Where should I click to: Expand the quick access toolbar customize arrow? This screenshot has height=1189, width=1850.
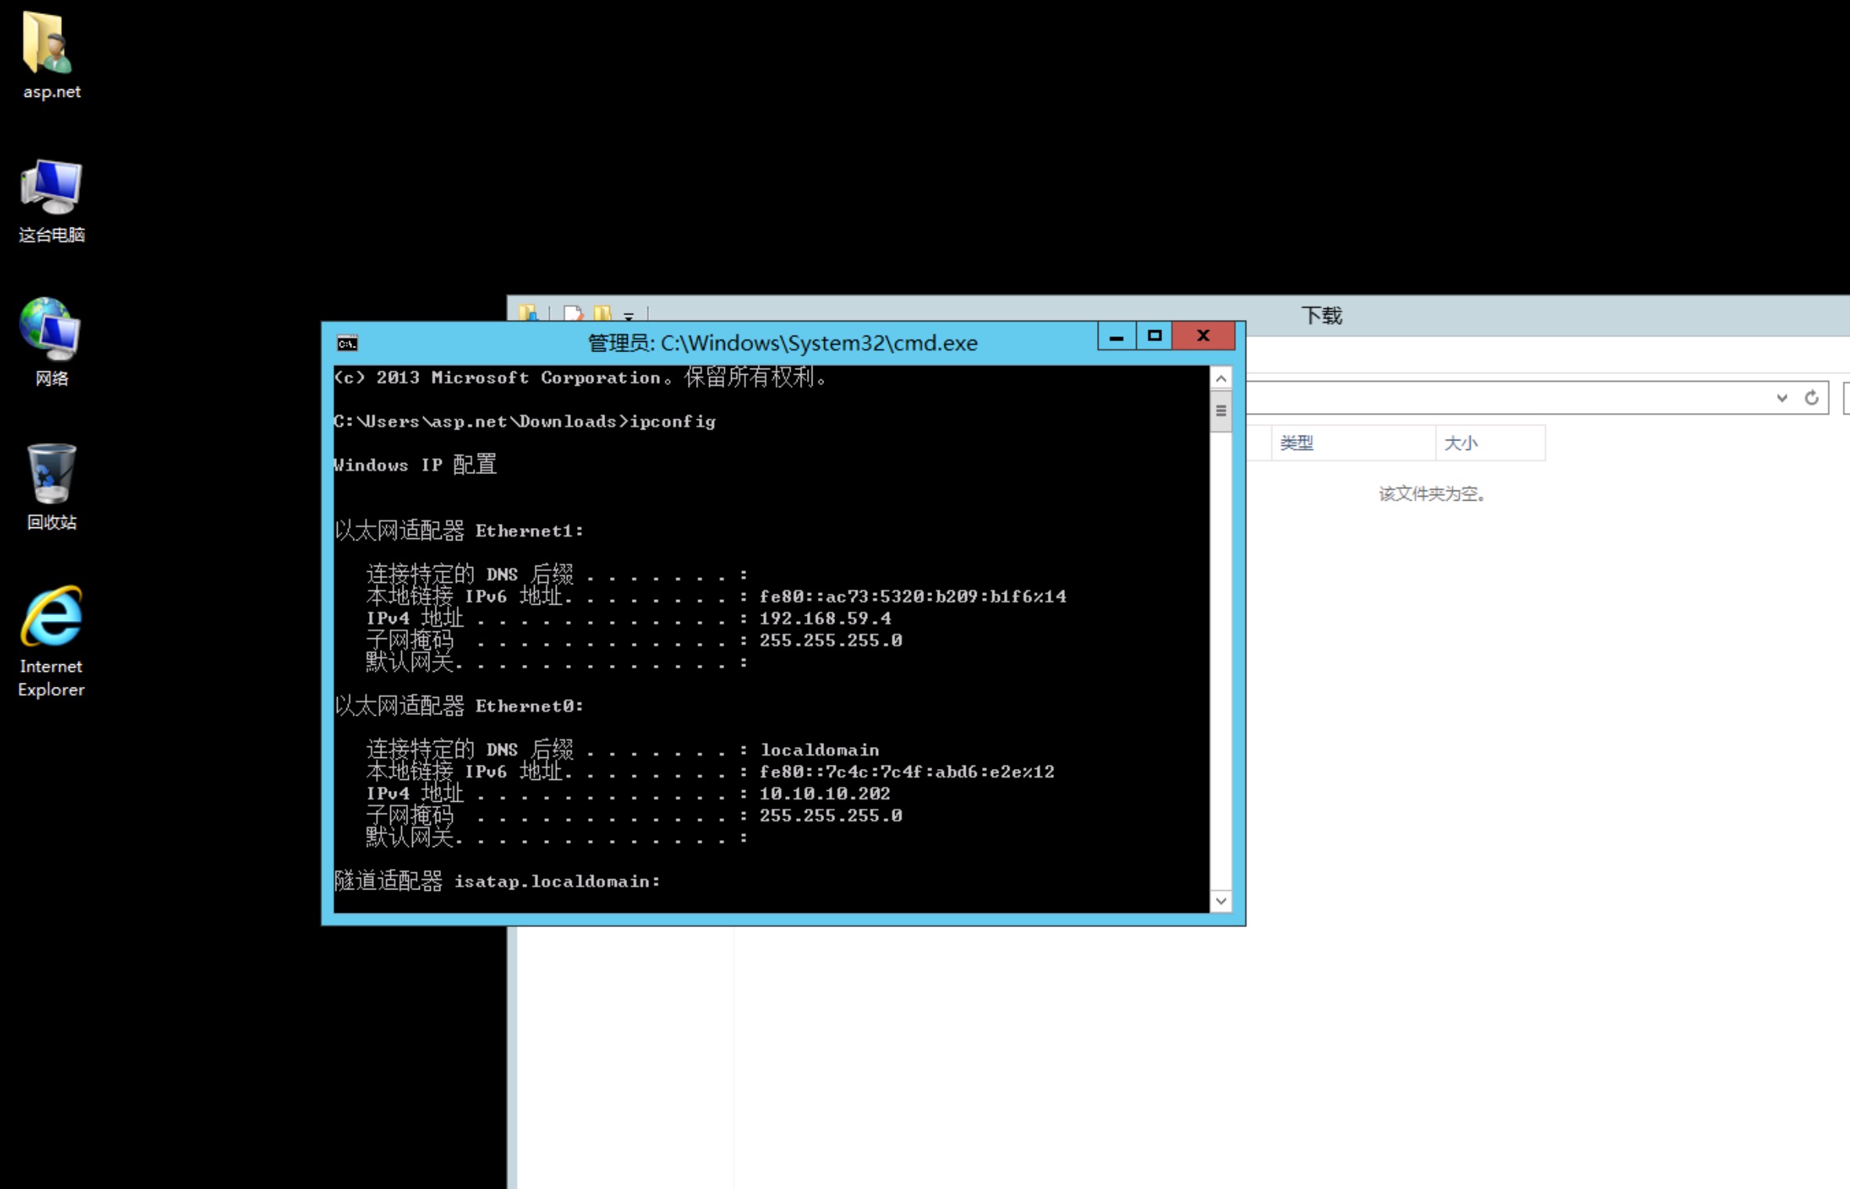[x=629, y=316]
